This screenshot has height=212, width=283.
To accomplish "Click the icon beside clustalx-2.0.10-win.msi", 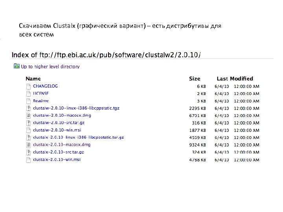I will 28,160.
